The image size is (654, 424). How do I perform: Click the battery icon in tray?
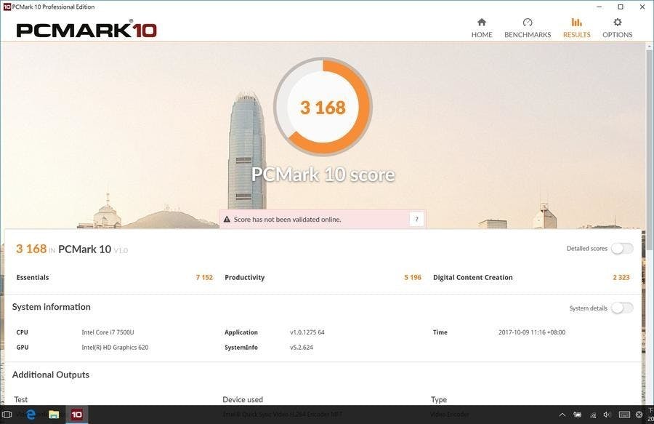[578, 415]
